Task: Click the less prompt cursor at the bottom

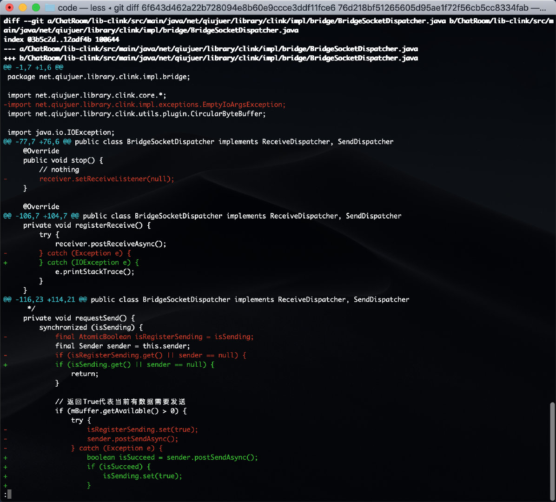Action: coord(9,494)
